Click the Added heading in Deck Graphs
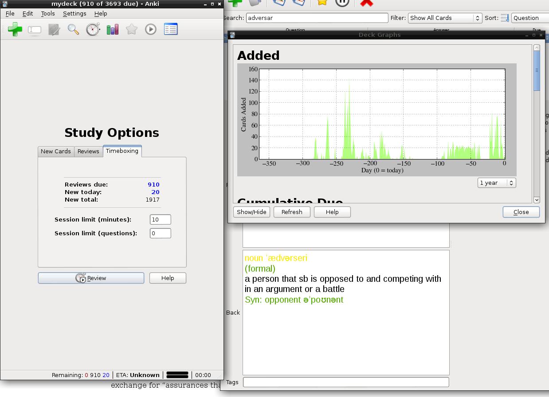Image resolution: width=549 pixels, height=397 pixels. [x=259, y=55]
